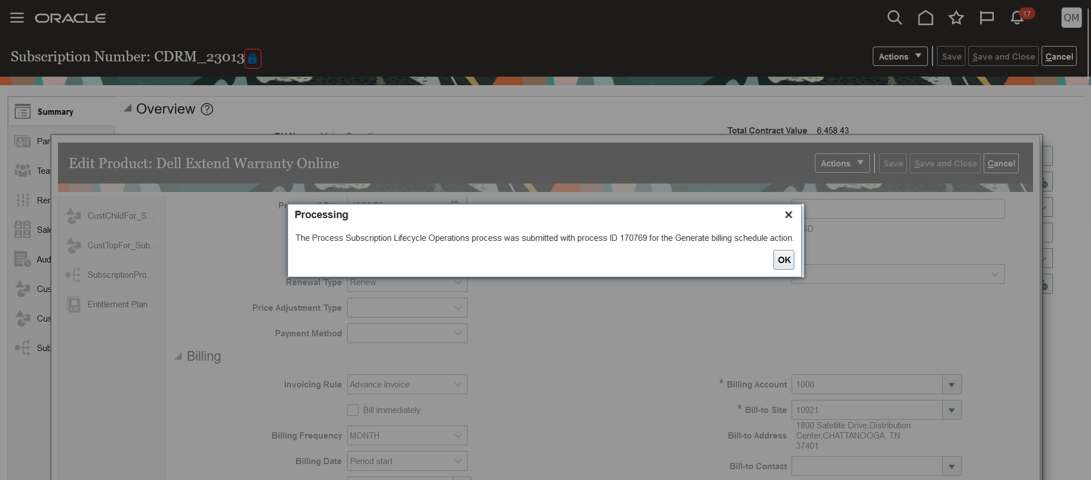This screenshot has width=1091, height=480.
Task: Cancel the Edit Product dialog
Action: [x=1001, y=163]
